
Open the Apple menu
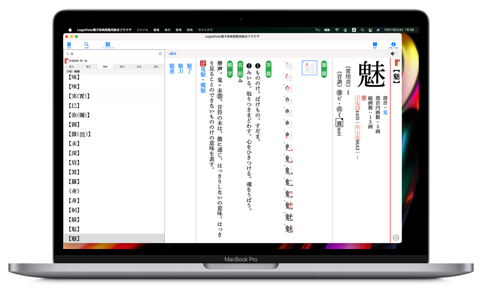(x=70, y=30)
